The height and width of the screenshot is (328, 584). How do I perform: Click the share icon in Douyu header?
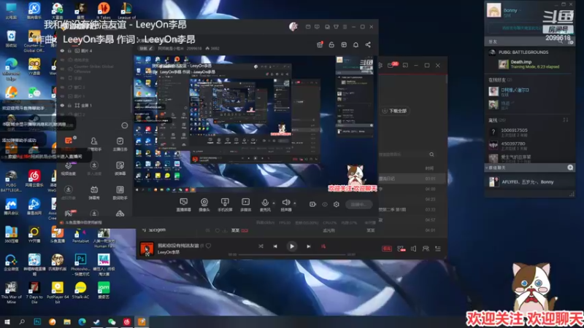368,44
